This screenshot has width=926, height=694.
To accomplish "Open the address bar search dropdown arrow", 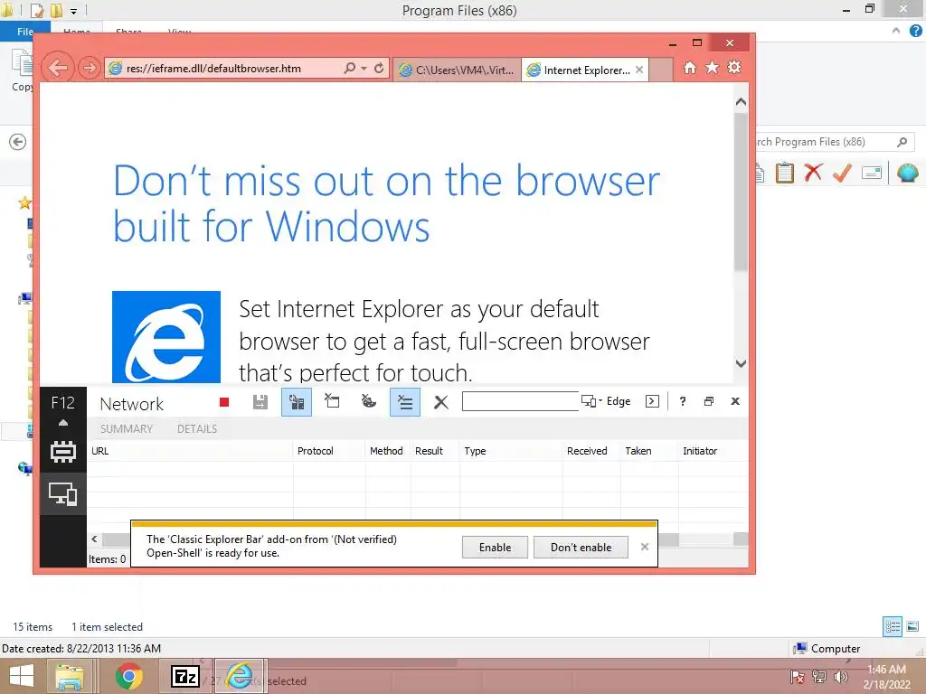I will click(364, 69).
